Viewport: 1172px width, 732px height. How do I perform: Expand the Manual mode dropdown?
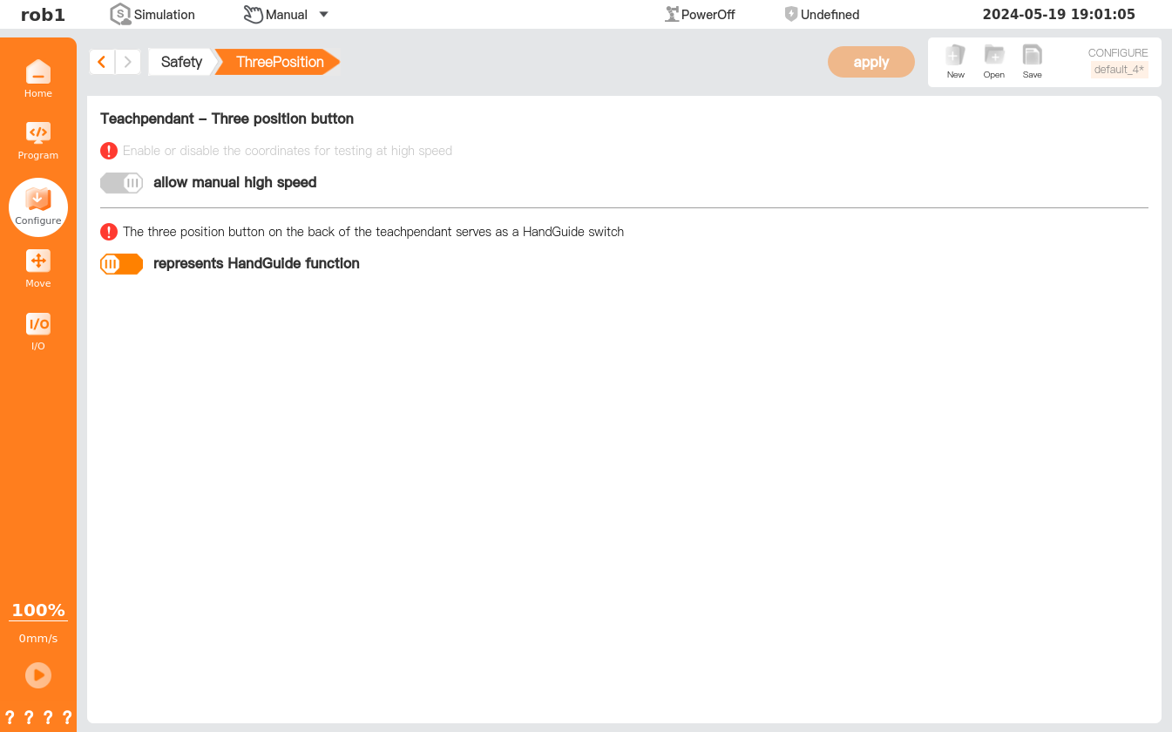click(x=323, y=15)
